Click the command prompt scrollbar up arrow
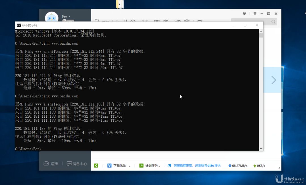Screen dimensions: 306x185 pyautogui.click(x=261, y=31)
